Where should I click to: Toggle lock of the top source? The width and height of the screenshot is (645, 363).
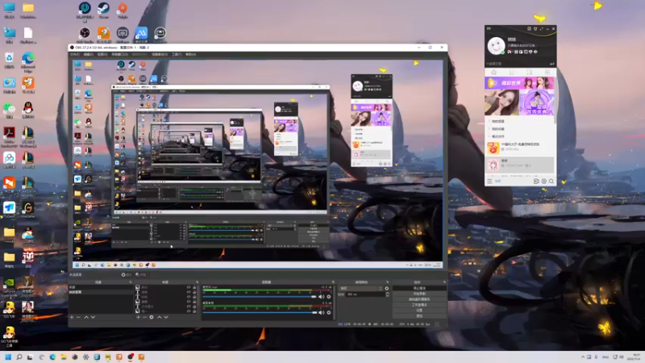click(x=194, y=287)
